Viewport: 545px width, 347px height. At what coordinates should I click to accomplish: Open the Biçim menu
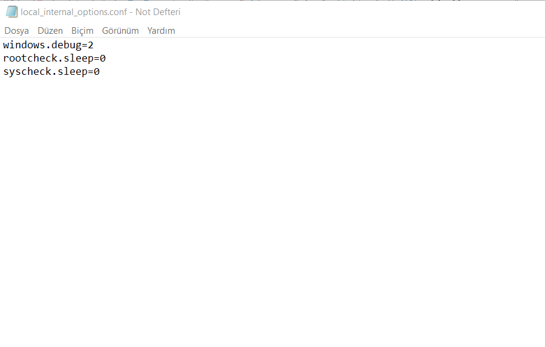click(82, 30)
